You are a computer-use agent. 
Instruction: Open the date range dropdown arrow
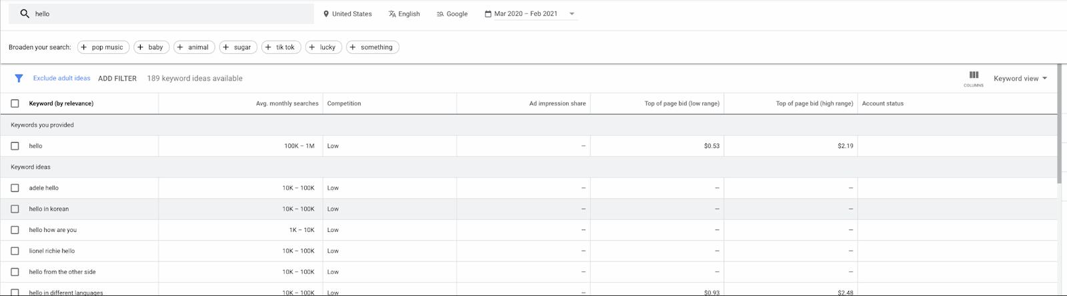[572, 14]
